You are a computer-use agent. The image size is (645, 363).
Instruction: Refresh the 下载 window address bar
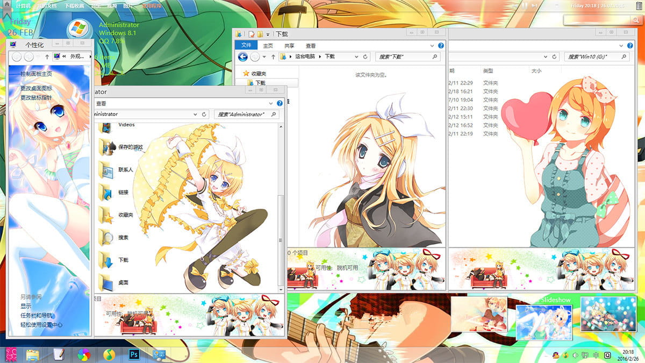click(x=366, y=56)
